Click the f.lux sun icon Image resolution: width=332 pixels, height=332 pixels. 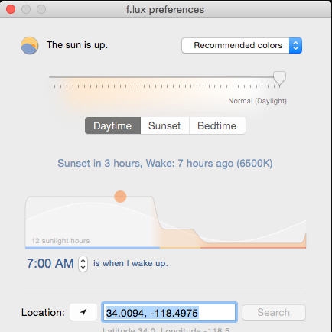point(30,45)
